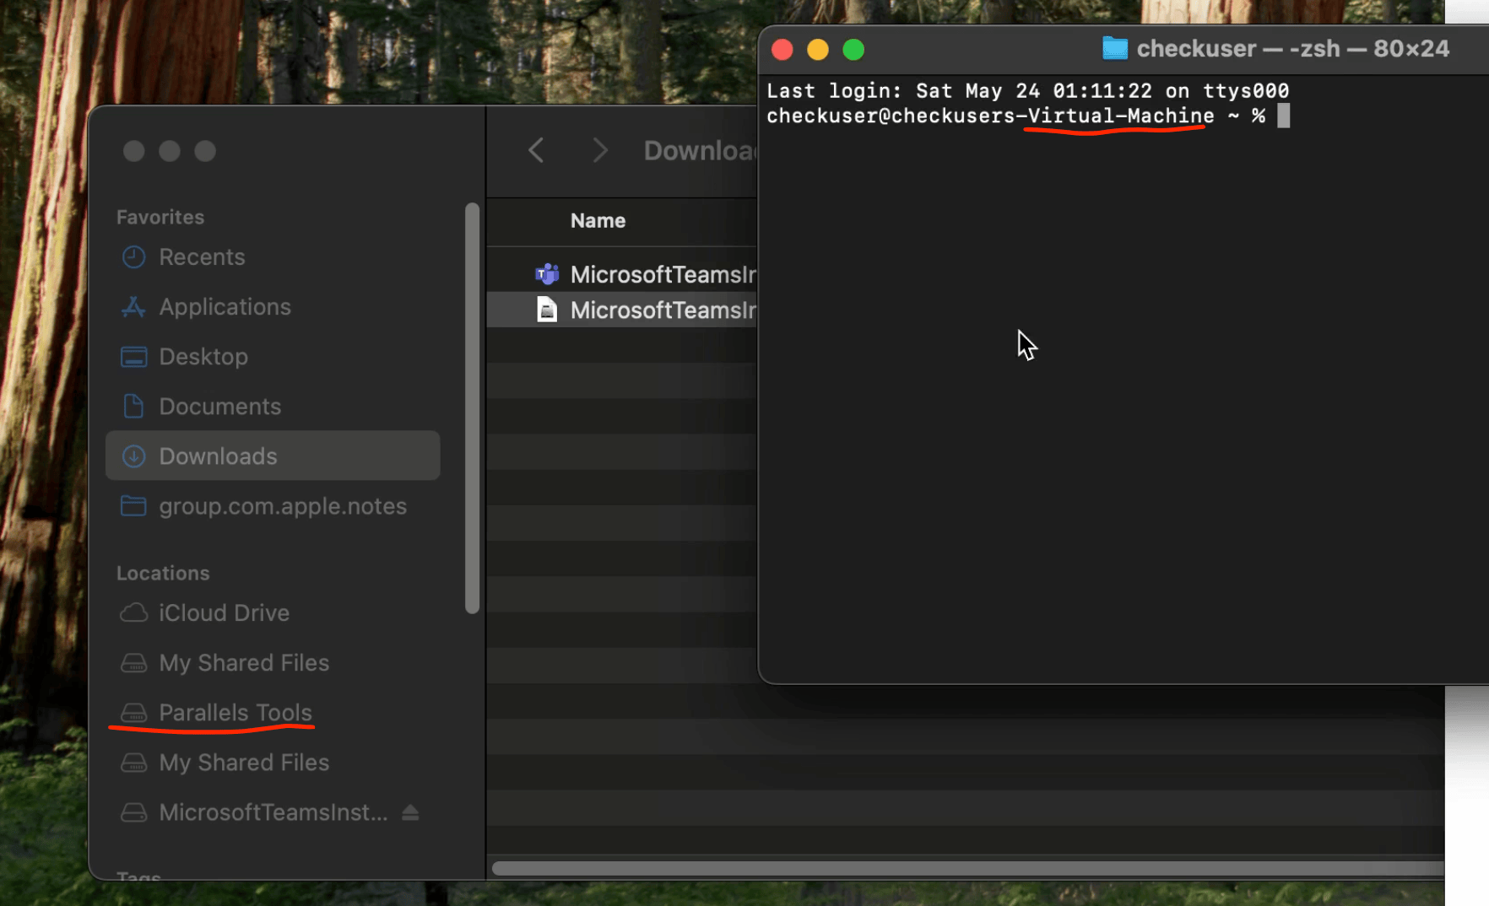Click the horizontal scrollbar in file list
This screenshot has height=906, width=1489.
tap(962, 868)
